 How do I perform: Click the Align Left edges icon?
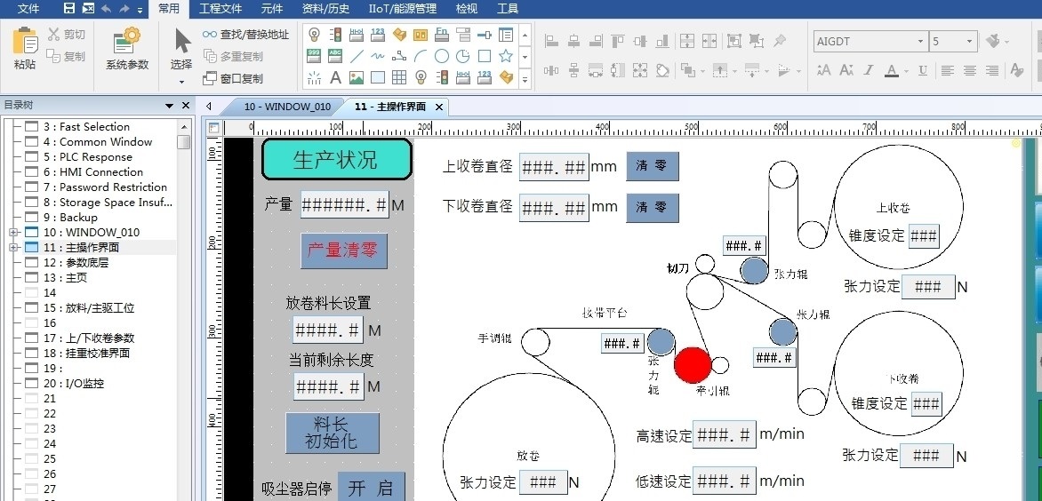[x=551, y=41]
